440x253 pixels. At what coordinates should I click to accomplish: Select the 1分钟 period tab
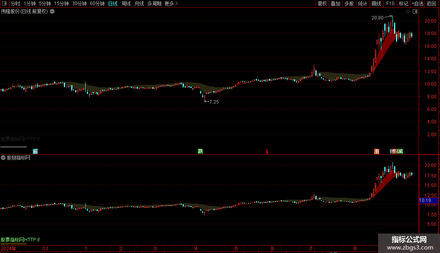[30, 4]
